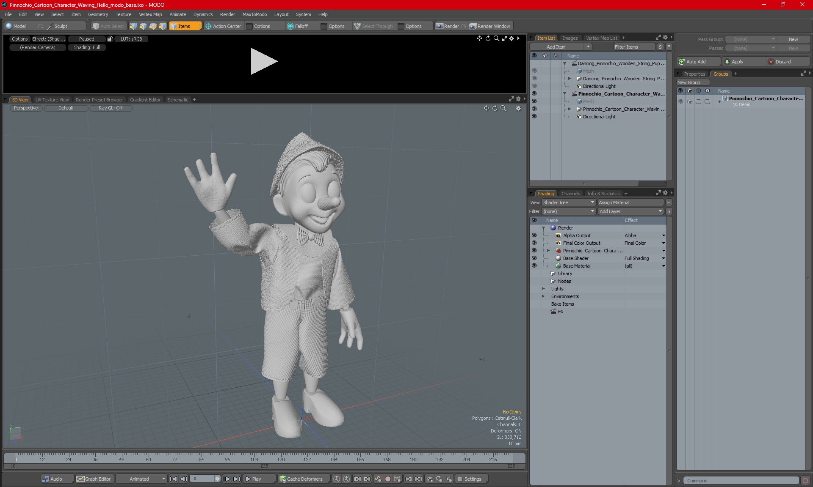Screen dimensions: 813x487
Task: Open the MaxToModo menu
Action: (254, 14)
